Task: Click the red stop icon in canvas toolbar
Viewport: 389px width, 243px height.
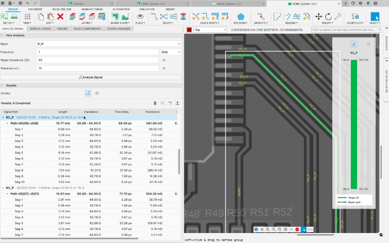Action: (x=297, y=229)
